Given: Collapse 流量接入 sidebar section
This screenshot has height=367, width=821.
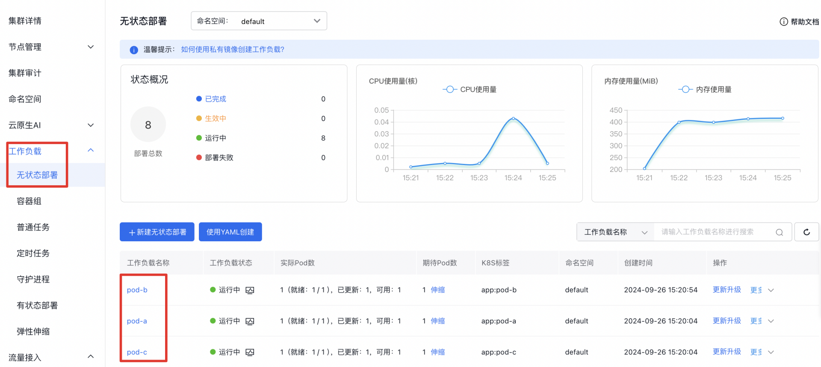Looking at the screenshot, I should point(91,356).
